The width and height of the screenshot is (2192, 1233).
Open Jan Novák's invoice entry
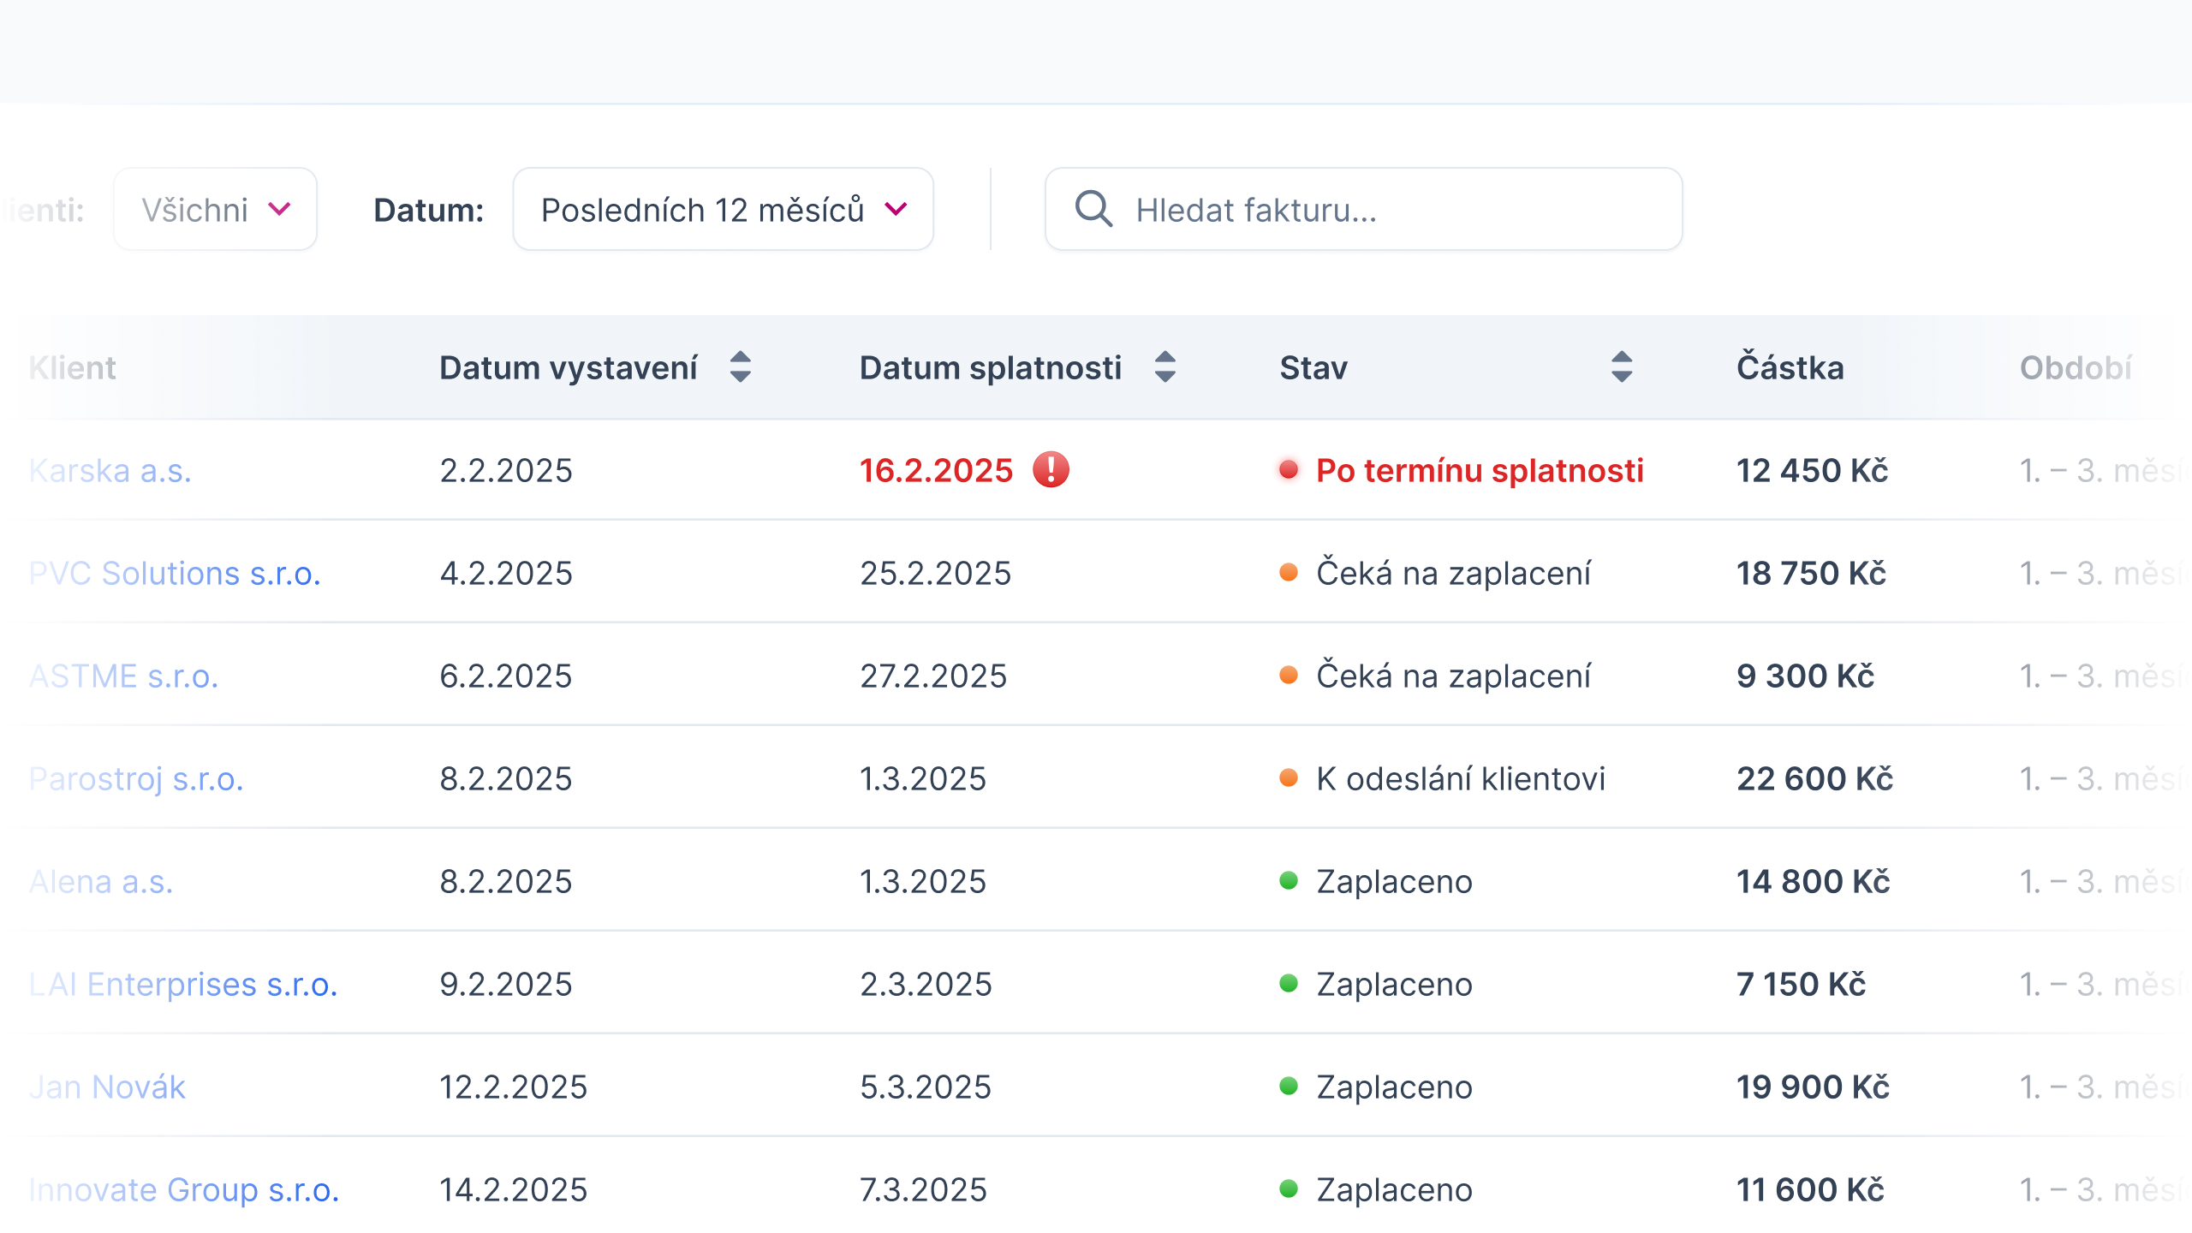107,1086
